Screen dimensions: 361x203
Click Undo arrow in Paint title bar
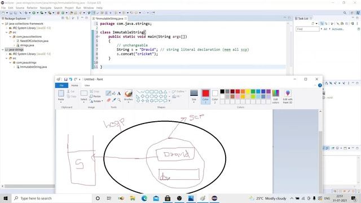tap(71, 79)
